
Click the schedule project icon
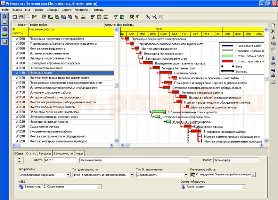[x=132, y=17]
